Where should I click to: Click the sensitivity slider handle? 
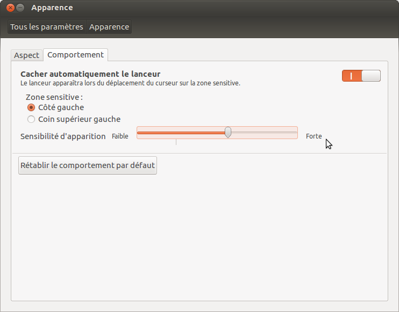coord(228,133)
